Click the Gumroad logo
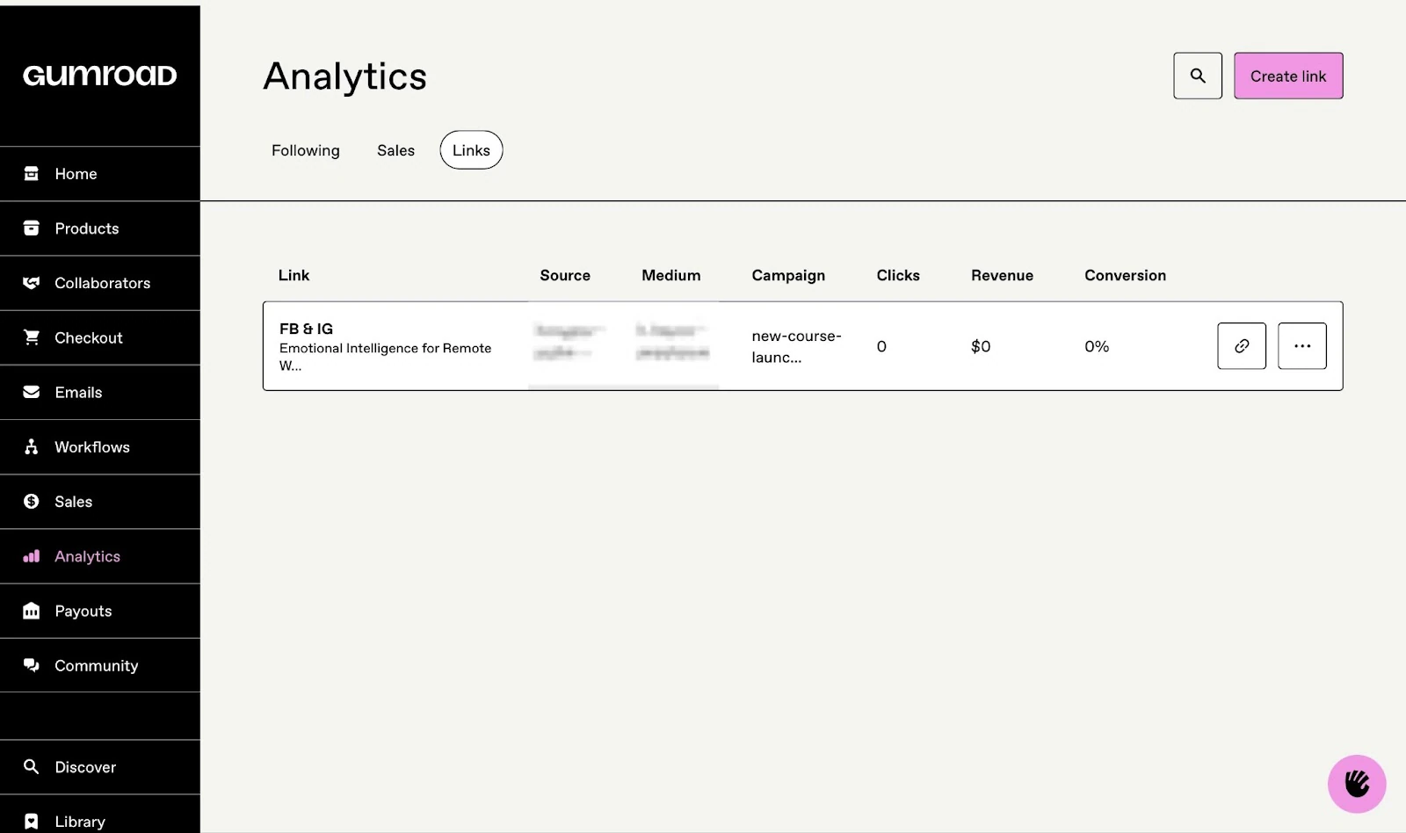 [99, 76]
